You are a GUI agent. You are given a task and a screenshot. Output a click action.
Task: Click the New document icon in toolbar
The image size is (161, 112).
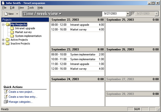pyautogui.click(x=6, y=14)
